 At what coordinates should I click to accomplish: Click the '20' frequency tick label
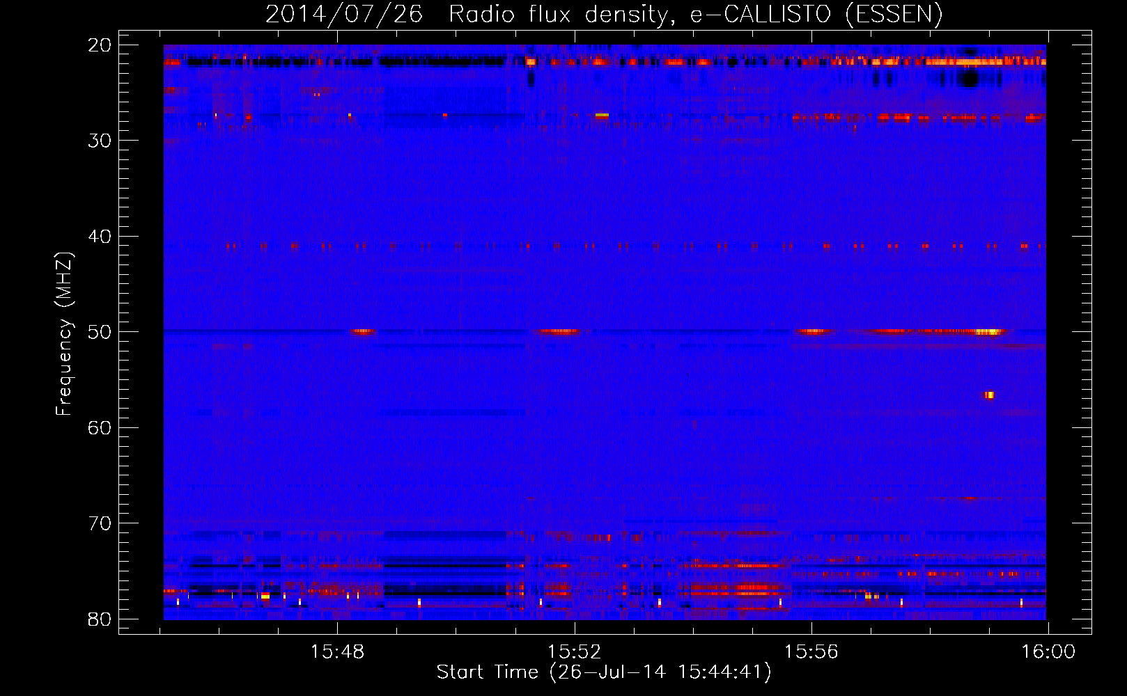pyautogui.click(x=100, y=45)
